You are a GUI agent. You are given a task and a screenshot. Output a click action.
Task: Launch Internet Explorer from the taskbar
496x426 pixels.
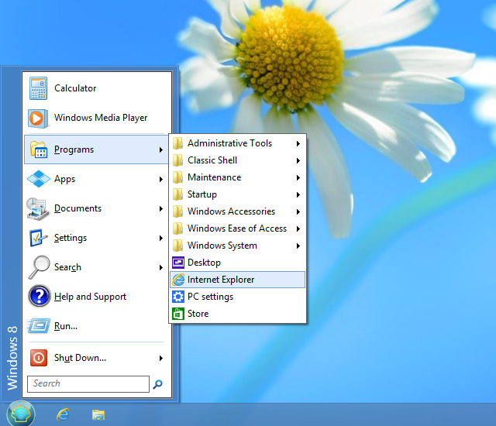(x=63, y=414)
